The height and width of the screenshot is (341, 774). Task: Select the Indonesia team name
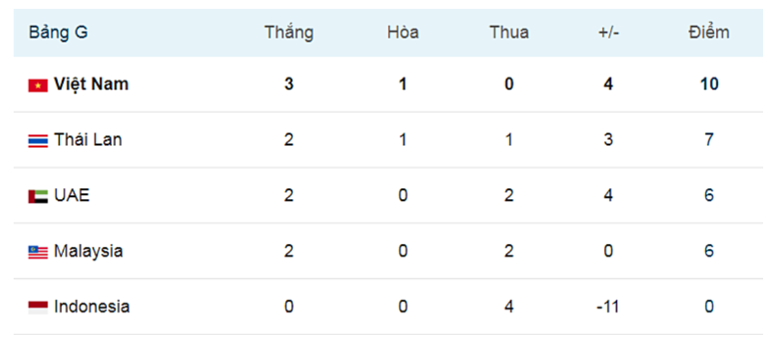click(92, 306)
